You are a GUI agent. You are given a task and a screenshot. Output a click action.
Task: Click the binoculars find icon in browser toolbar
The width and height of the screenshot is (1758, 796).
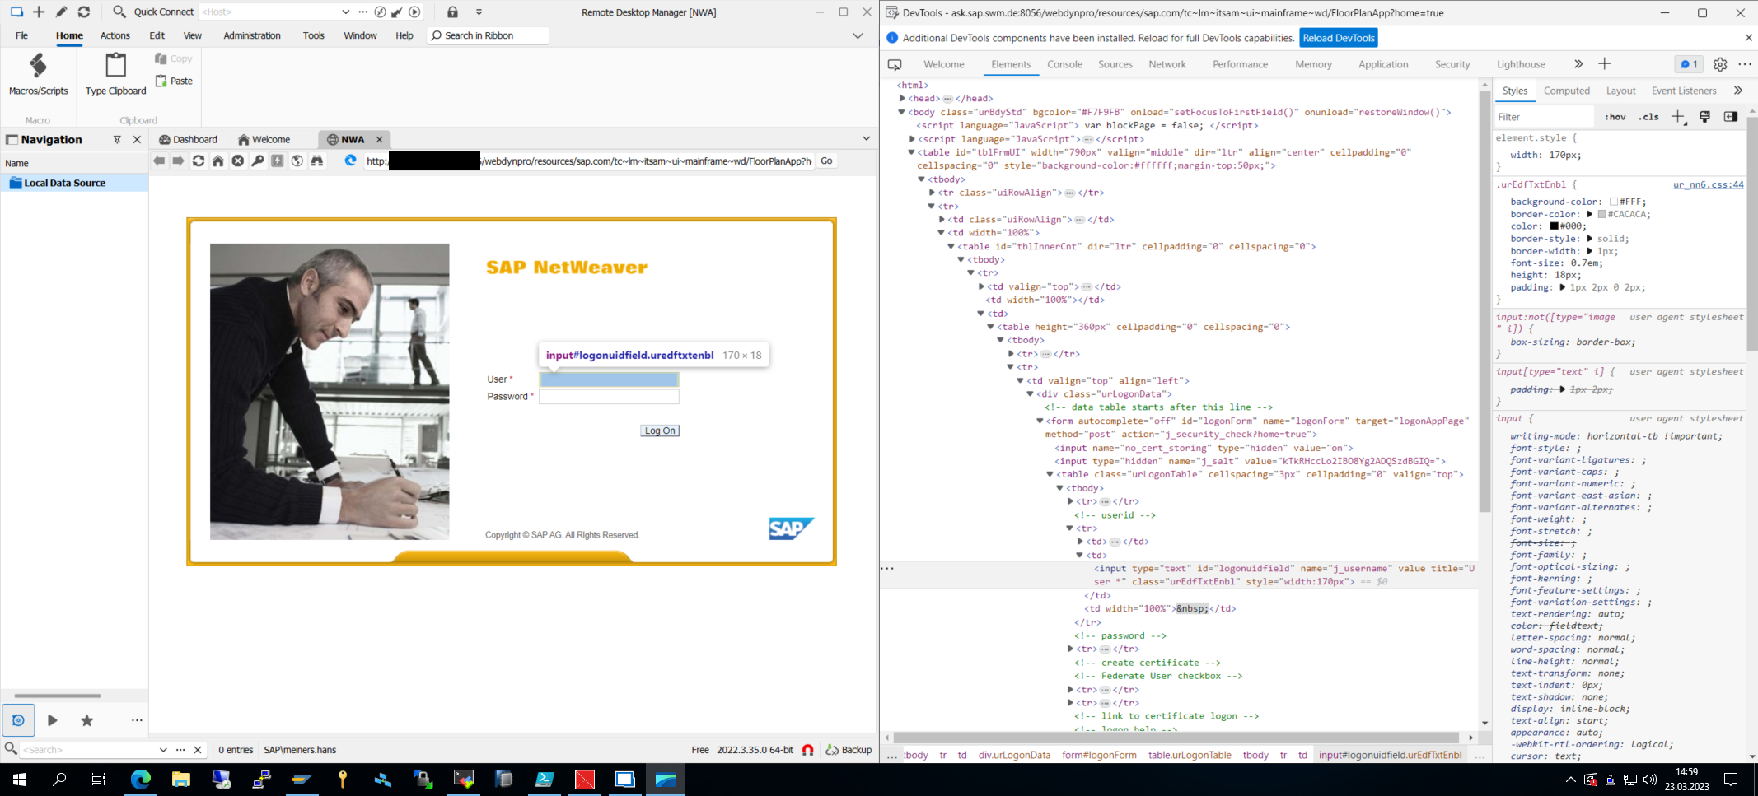[x=317, y=161]
